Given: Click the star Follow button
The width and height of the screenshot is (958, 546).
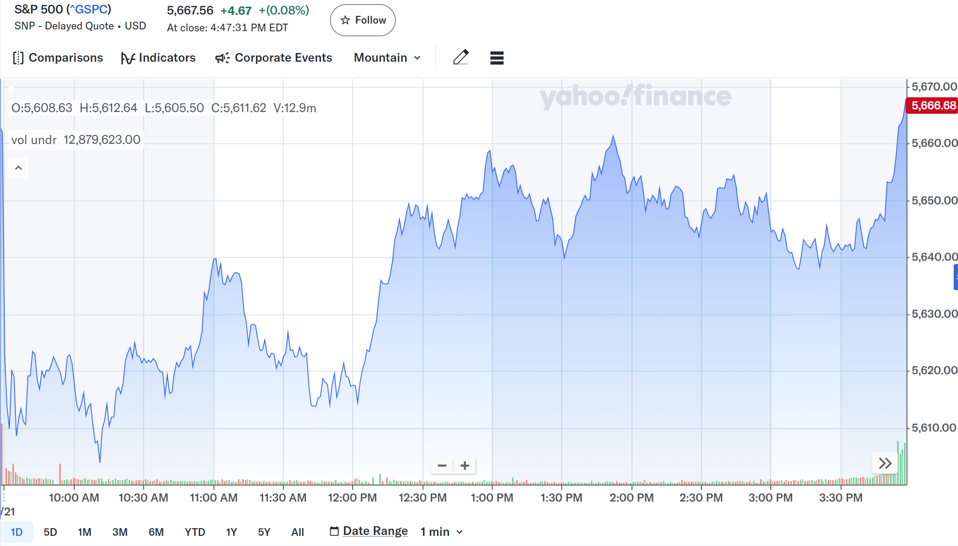Looking at the screenshot, I should (x=363, y=20).
